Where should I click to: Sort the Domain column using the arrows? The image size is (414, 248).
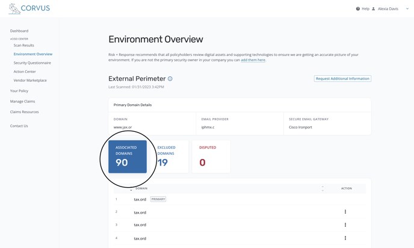pyautogui.click(x=323, y=188)
